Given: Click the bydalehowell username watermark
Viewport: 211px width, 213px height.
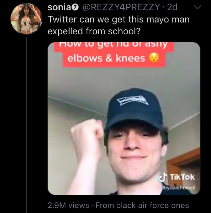Looking at the screenshot, I should tap(178, 188).
